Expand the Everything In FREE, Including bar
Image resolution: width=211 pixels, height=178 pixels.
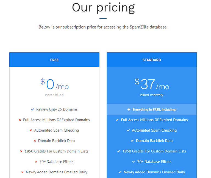152,109
